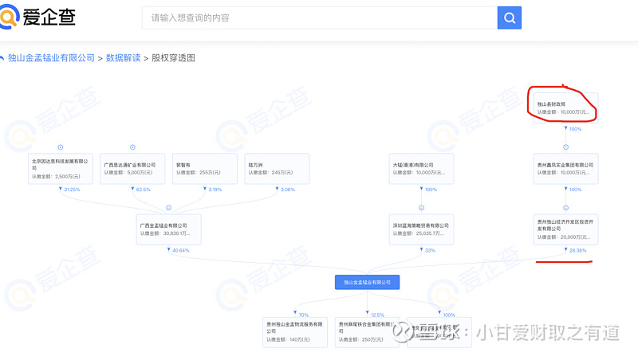Click the central blue 独山金孟锰业有限公司 node
Viewport: 638px width, 352px height.
click(x=367, y=282)
